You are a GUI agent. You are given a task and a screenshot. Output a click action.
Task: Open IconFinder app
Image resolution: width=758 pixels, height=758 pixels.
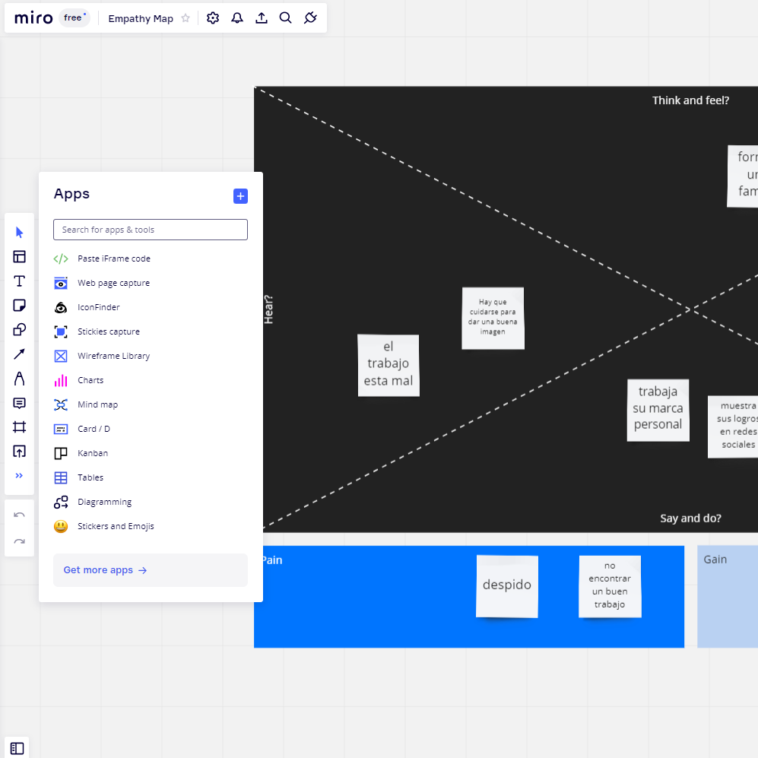click(x=151, y=307)
